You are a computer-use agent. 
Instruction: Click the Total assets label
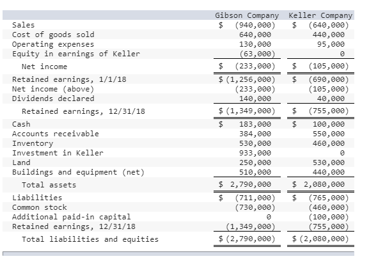pyautogui.click(x=49, y=185)
